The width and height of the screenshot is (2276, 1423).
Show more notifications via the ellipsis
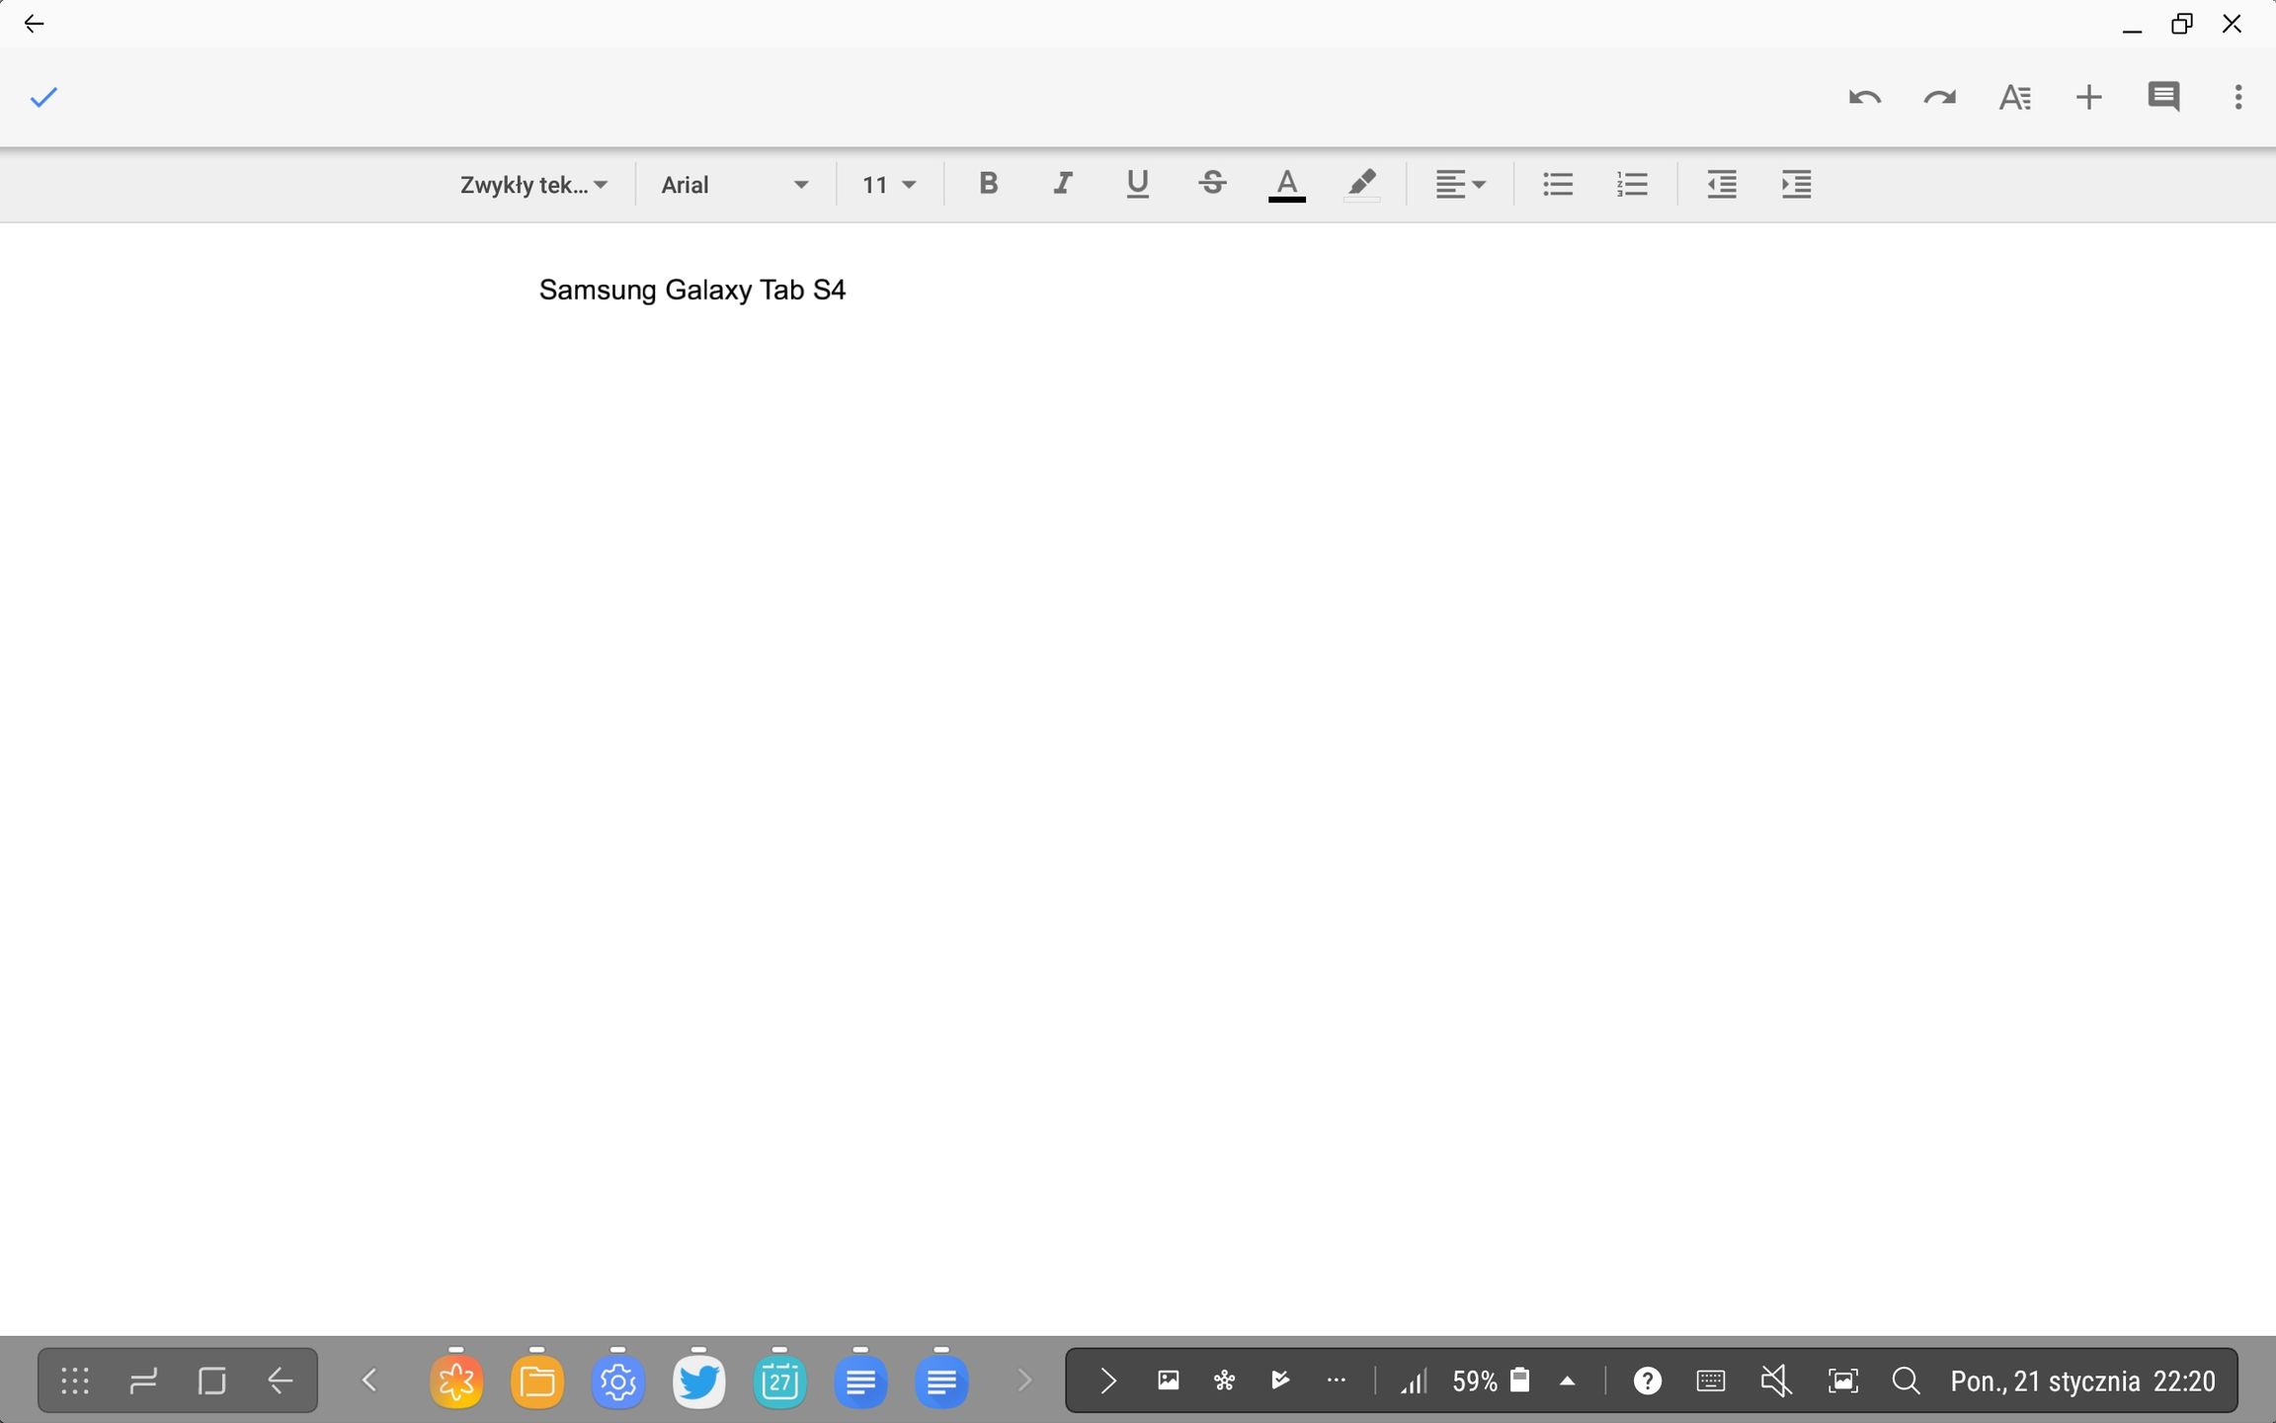pyautogui.click(x=1337, y=1381)
